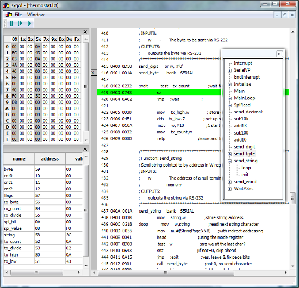Click the sxgo icon beside File menu
Image resolution: width=299 pixels, height=288 pixels.
pyautogui.click(x=9, y=15)
